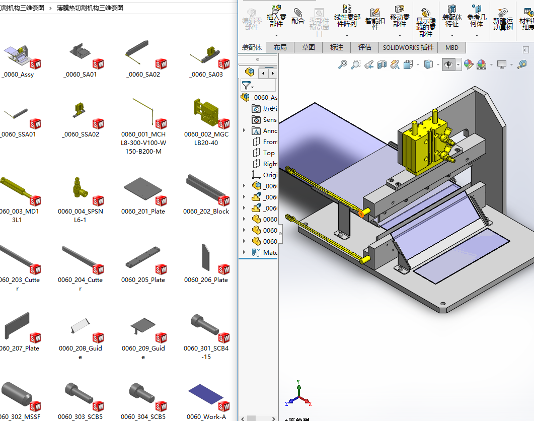Switch to the 标注 tab
The image size is (534, 421).
337,47
